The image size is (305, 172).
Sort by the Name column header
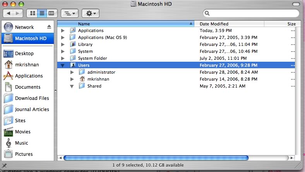pyautogui.click(x=126, y=24)
